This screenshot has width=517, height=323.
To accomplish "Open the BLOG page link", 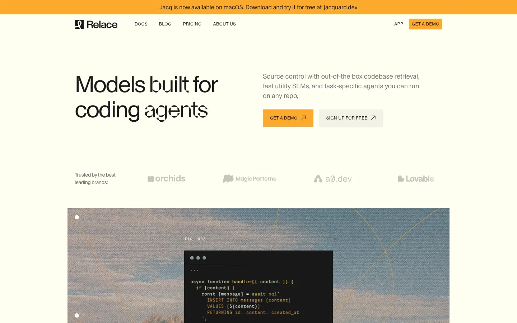I will 165,24.
